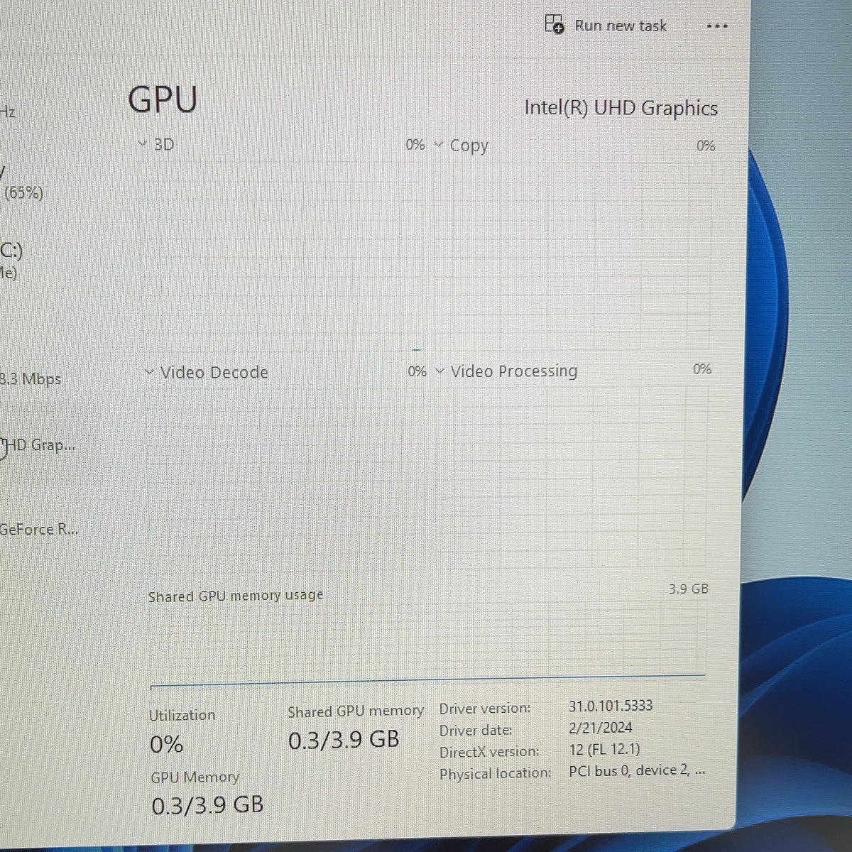Viewport: 852px width, 852px height.
Task: Select the disk C: sidebar entry
Action: 12,261
